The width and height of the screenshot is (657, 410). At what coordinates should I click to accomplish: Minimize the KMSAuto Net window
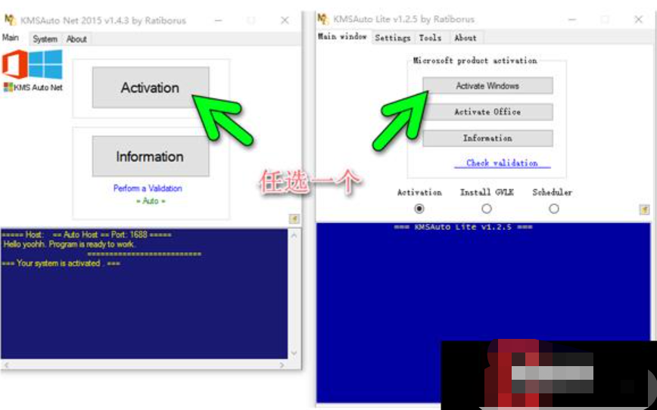click(218, 20)
